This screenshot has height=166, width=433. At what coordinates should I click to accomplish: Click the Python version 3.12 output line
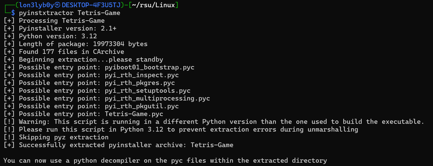[x=58, y=36]
